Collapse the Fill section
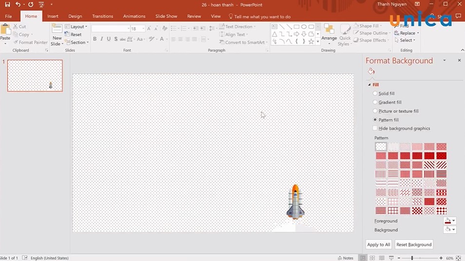Image resolution: width=465 pixels, height=261 pixels. (369, 85)
